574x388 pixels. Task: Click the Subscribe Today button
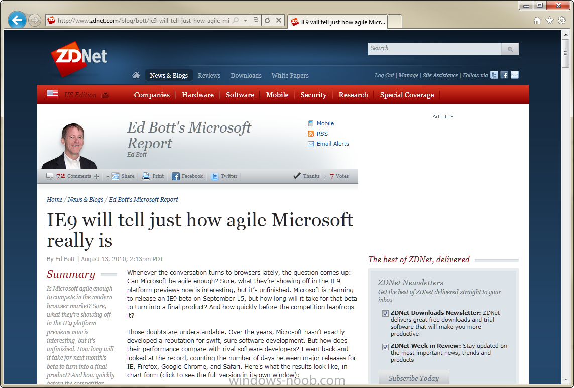pyautogui.click(x=414, y=378)
